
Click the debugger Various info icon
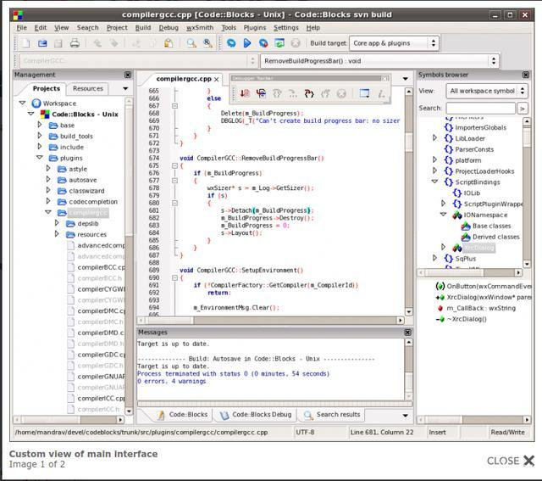pos(381,93)
